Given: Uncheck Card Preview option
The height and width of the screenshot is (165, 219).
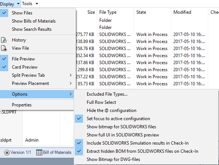Looking at the screenshot, I should coord(4,67).
